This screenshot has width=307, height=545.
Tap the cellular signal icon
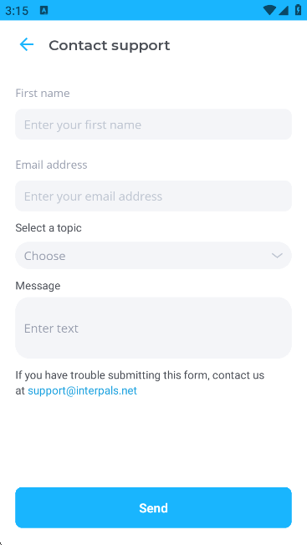click(284, 10)
